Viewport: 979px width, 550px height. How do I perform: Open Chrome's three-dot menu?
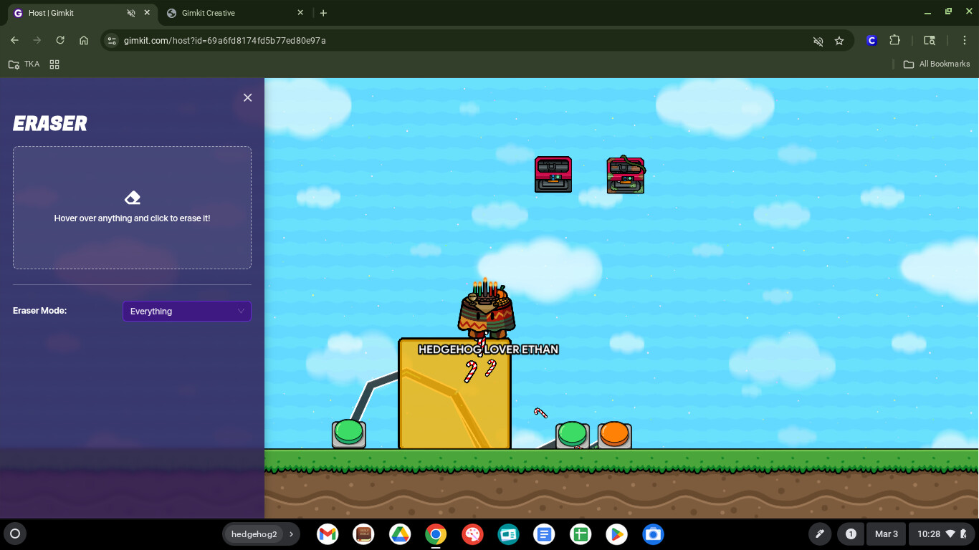[x=965, y=41]
